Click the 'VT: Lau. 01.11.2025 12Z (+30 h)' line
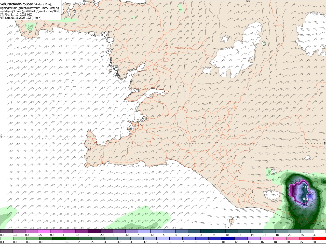Image resolution: width=326 pixels, height=244 pixels. tap(21, 18)
